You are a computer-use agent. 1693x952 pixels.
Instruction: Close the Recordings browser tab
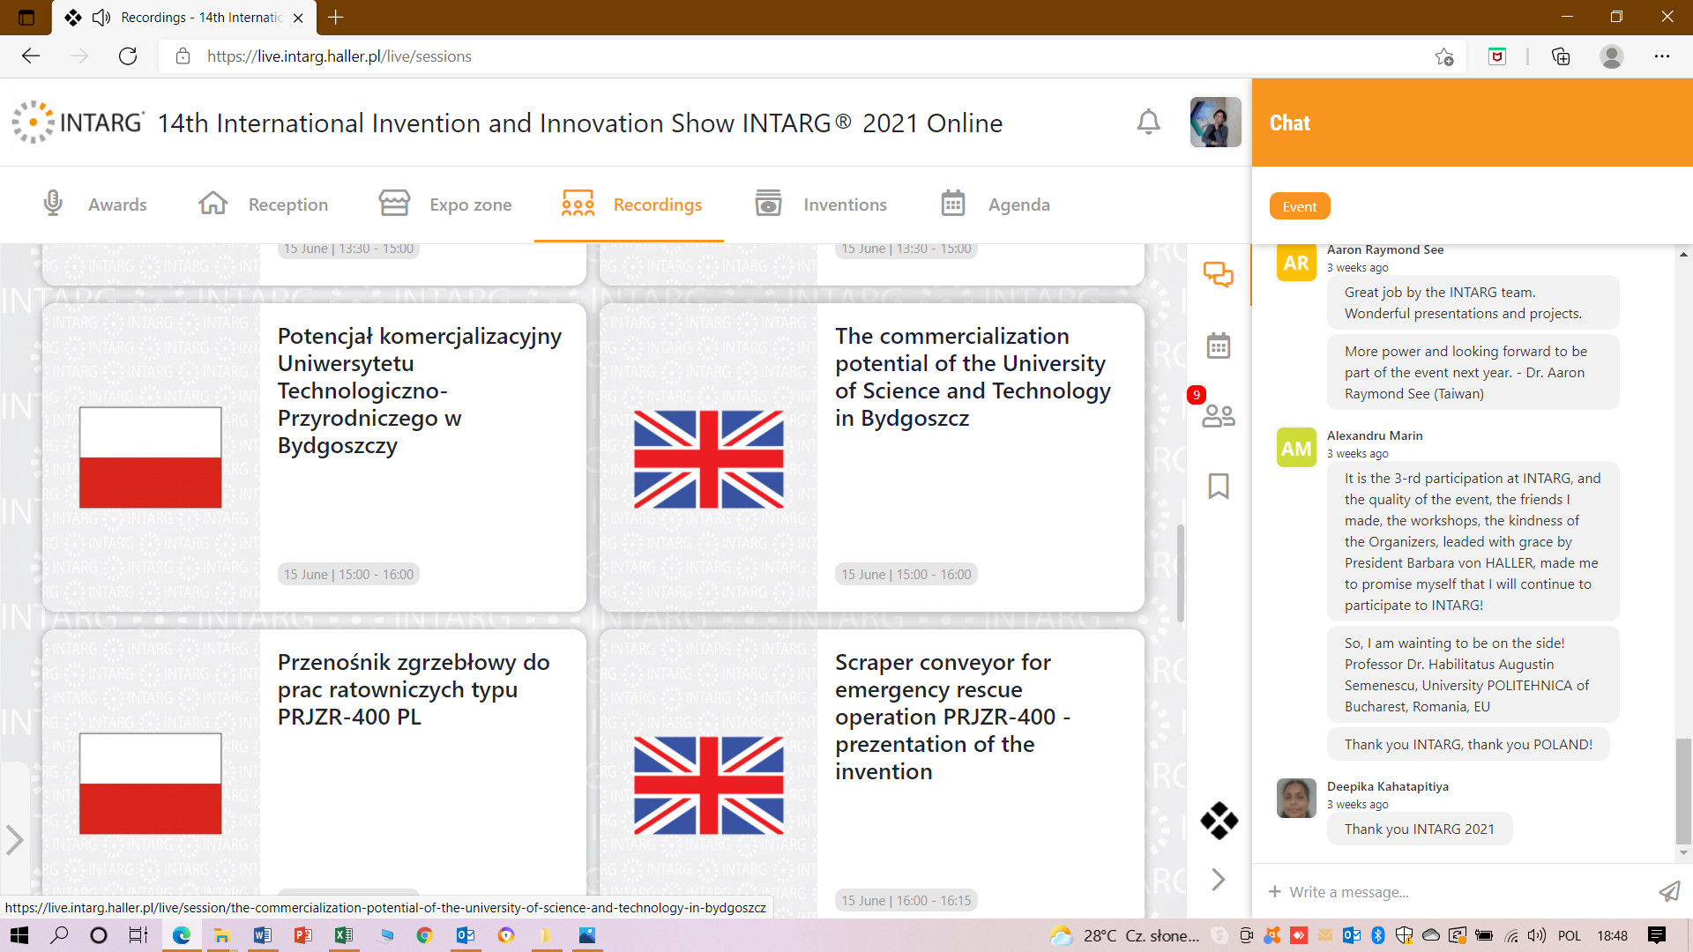298,17
